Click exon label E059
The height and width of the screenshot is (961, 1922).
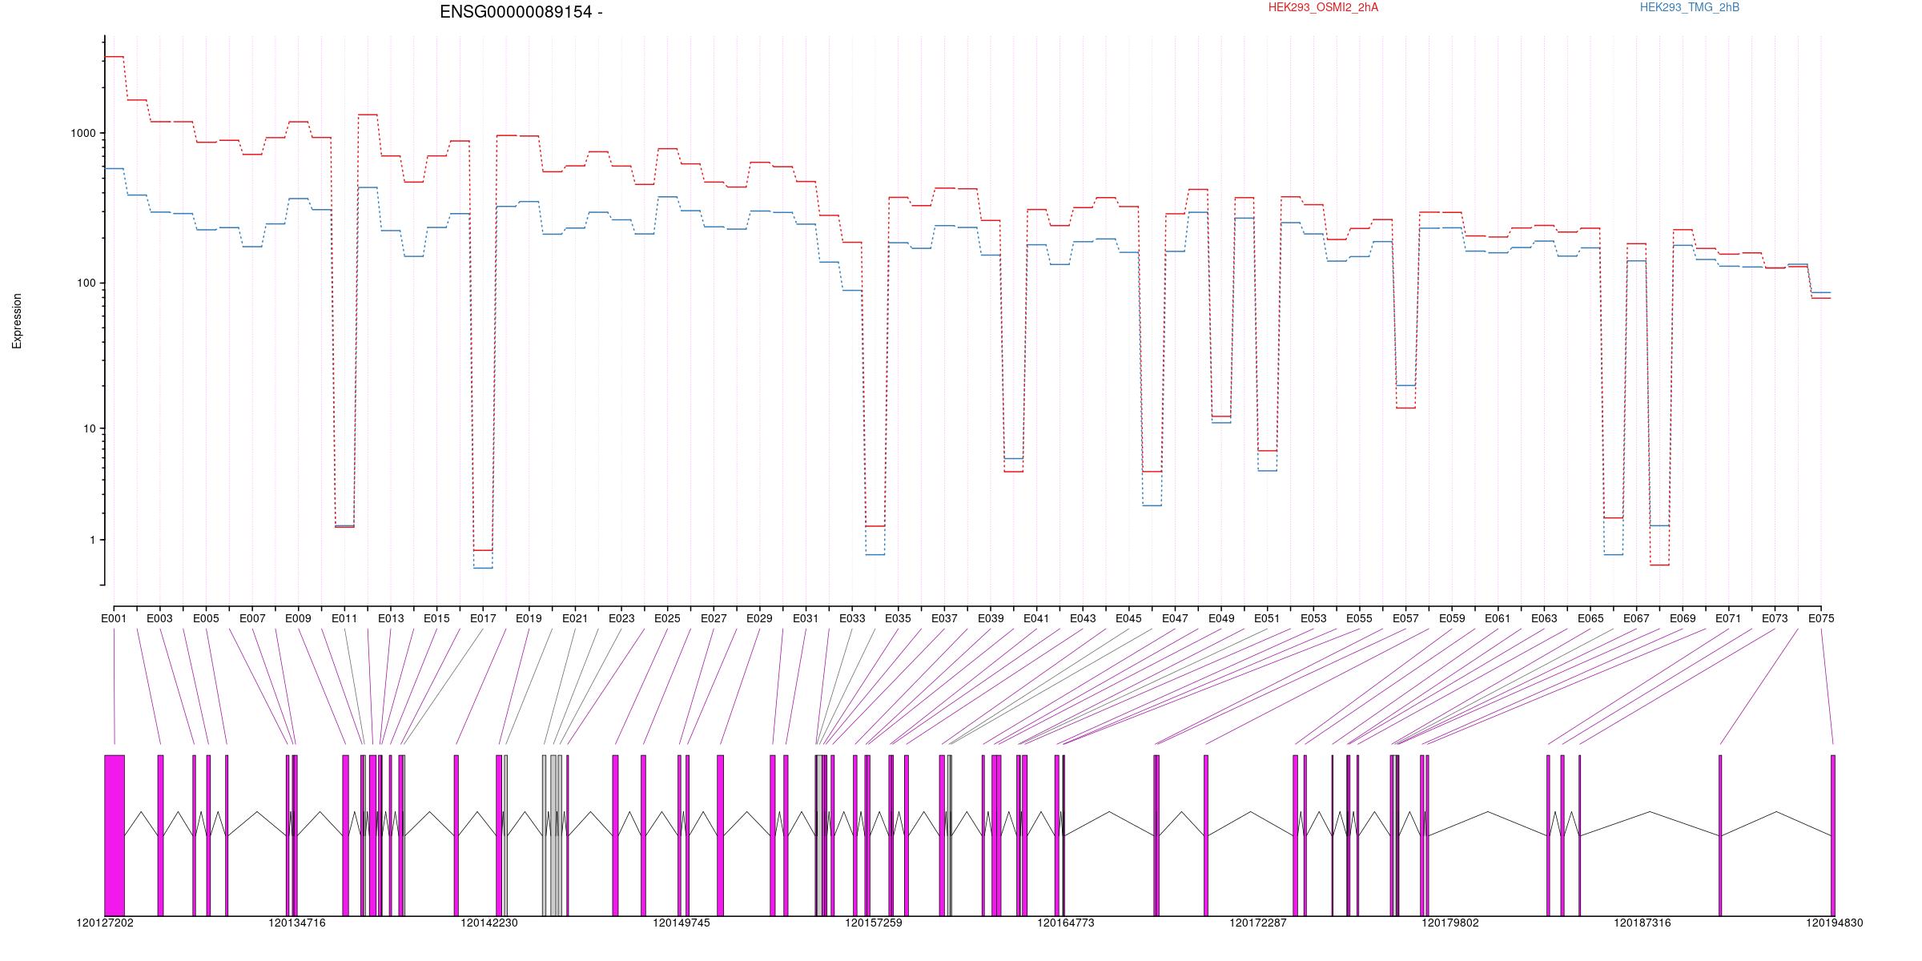click(x=1452, y=618)
